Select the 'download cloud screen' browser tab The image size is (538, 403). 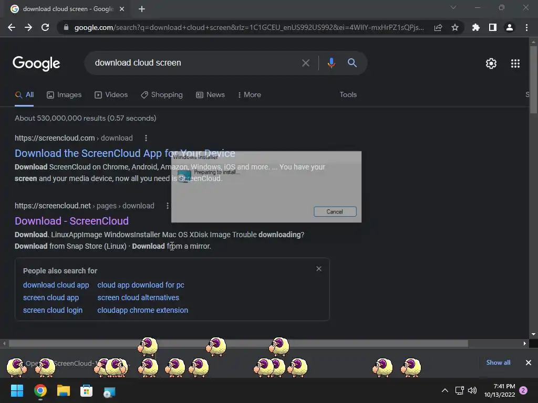[68, 9]
